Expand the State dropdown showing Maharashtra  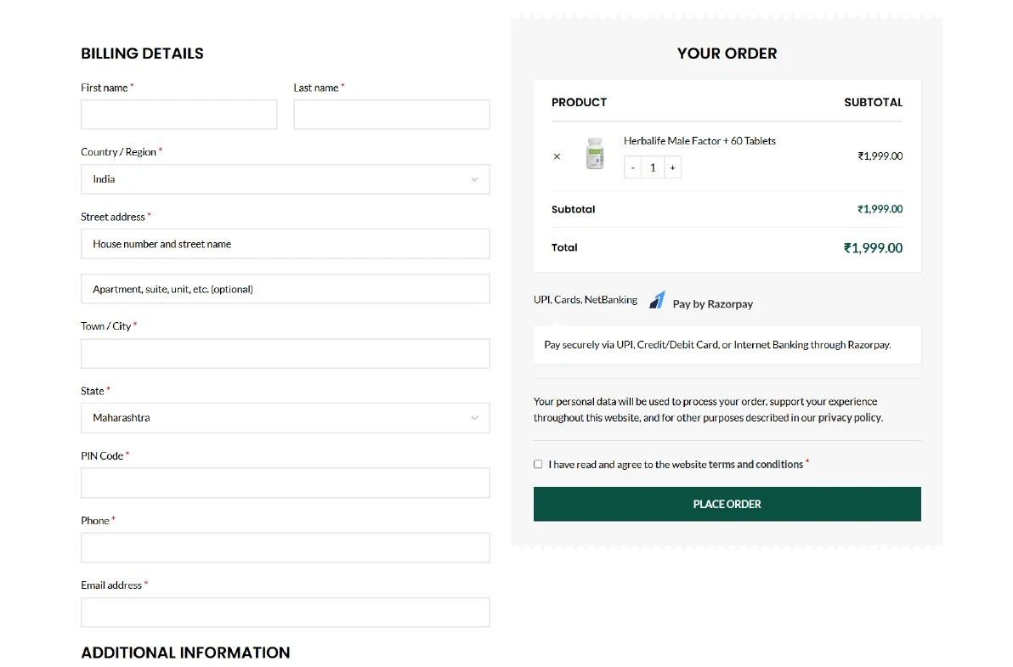point(286,418)
